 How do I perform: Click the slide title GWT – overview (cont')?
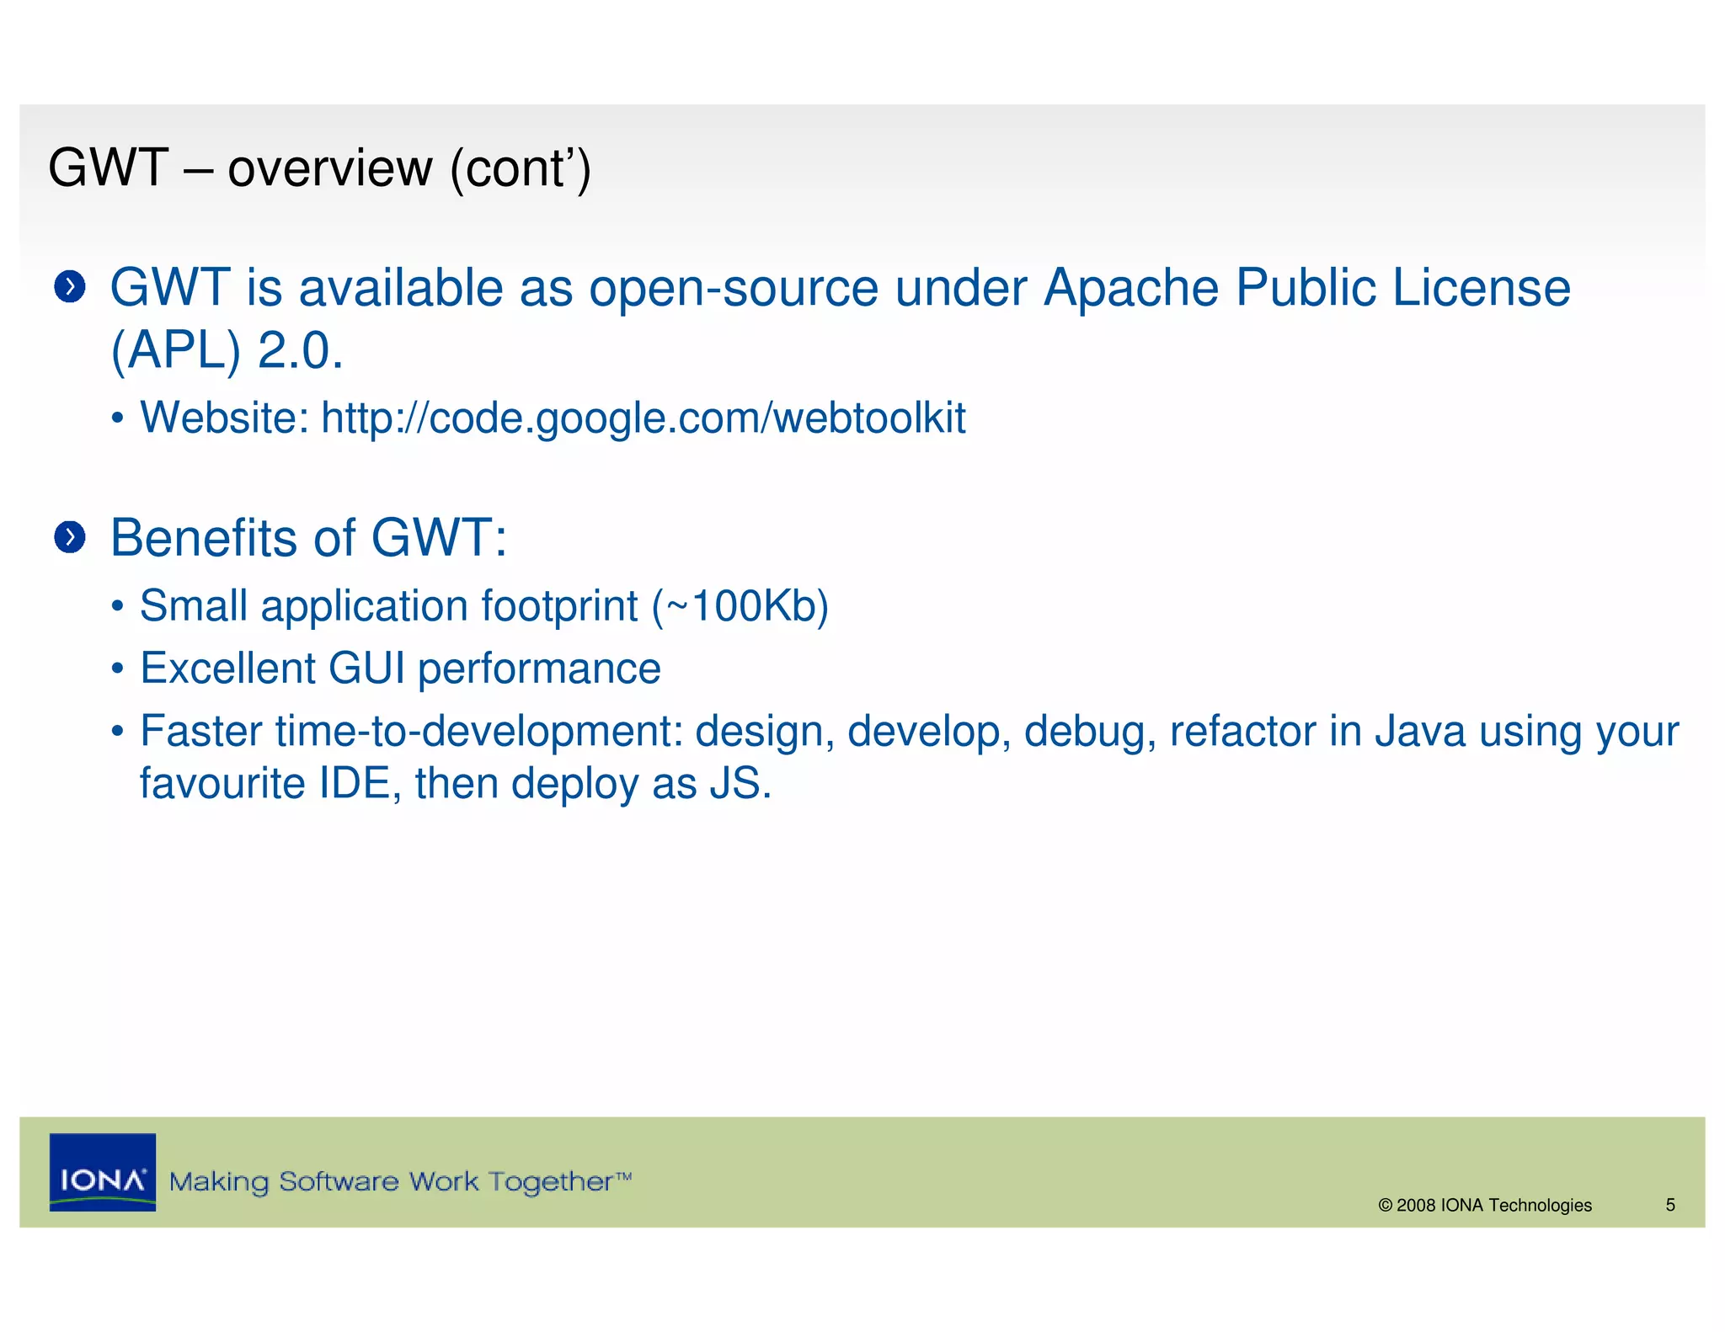click(x=319, y=168)
